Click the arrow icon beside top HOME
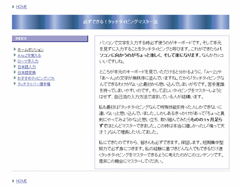This screenshot has width=240, height=188. [13, 7]
